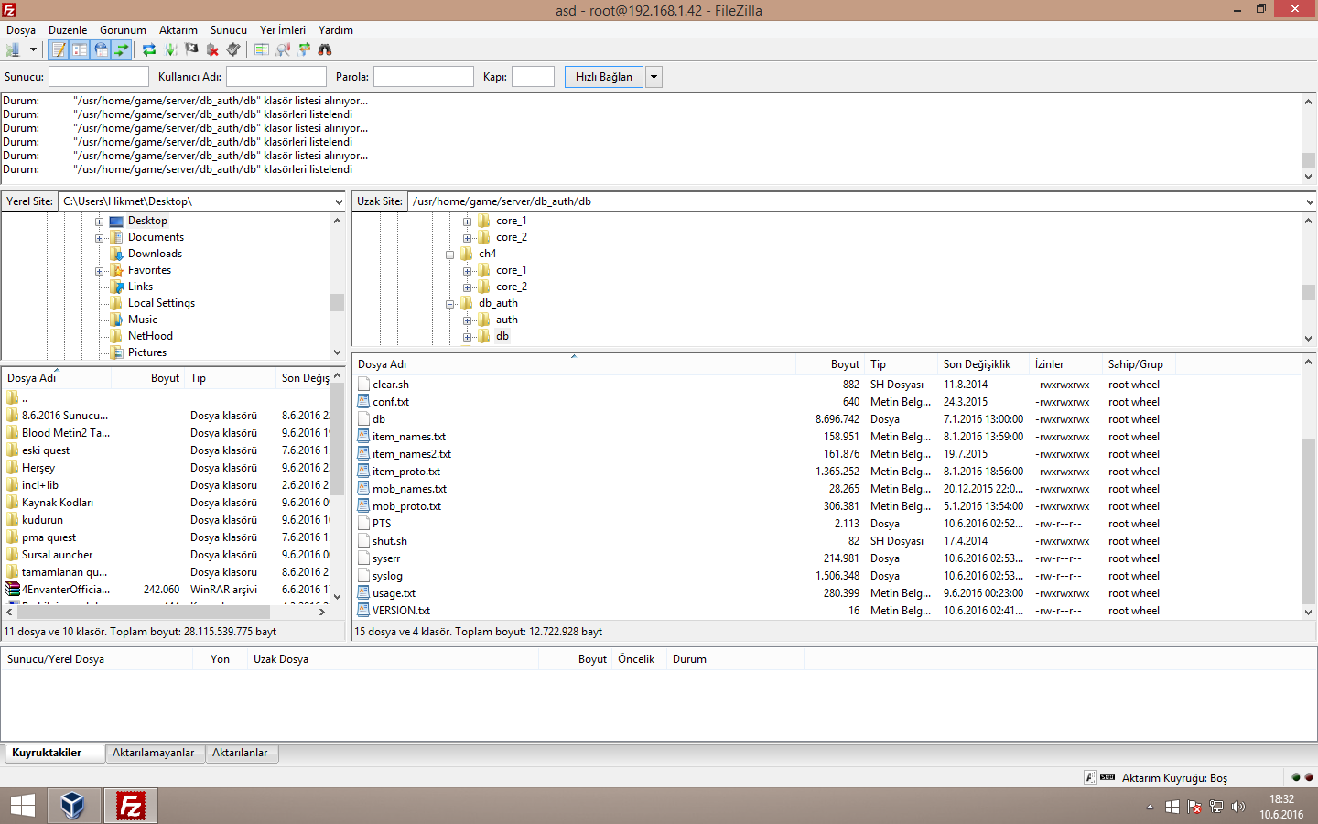The height and width of the screenshot is (824, 1318).
Task: Sort remote files by Sahip/Grup column
Action: tap(1140, 364)
